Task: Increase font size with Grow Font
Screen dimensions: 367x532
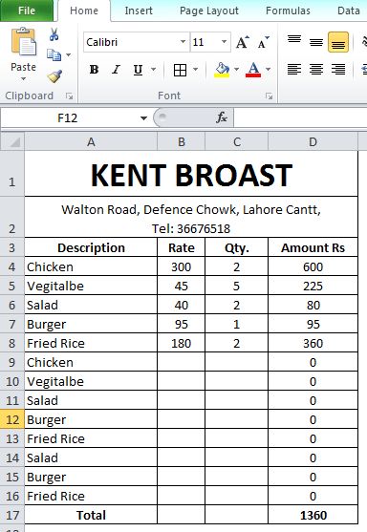Action: [243, 42]
